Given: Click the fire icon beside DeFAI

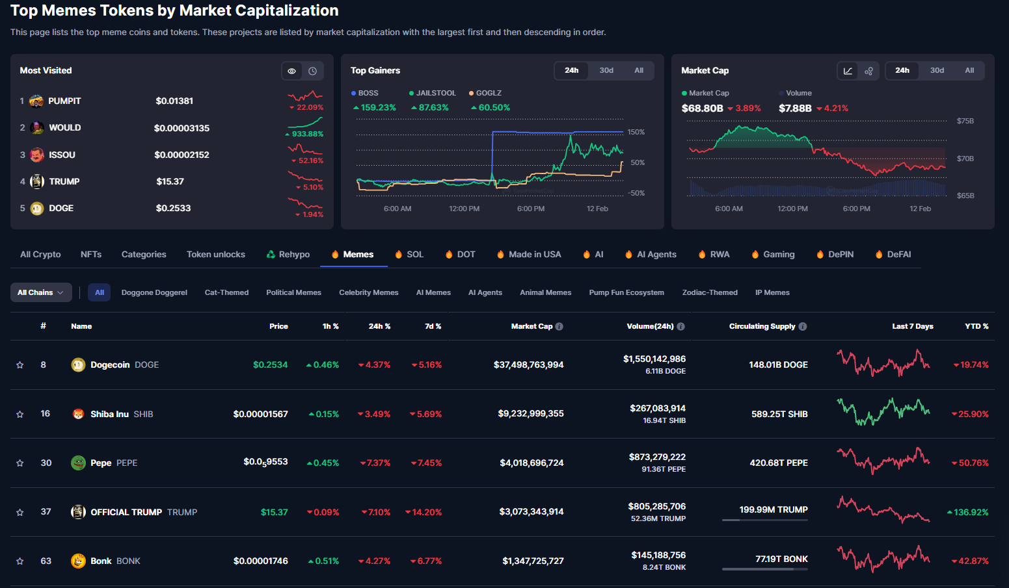Looking at the screenshot, I should (879, 255).
